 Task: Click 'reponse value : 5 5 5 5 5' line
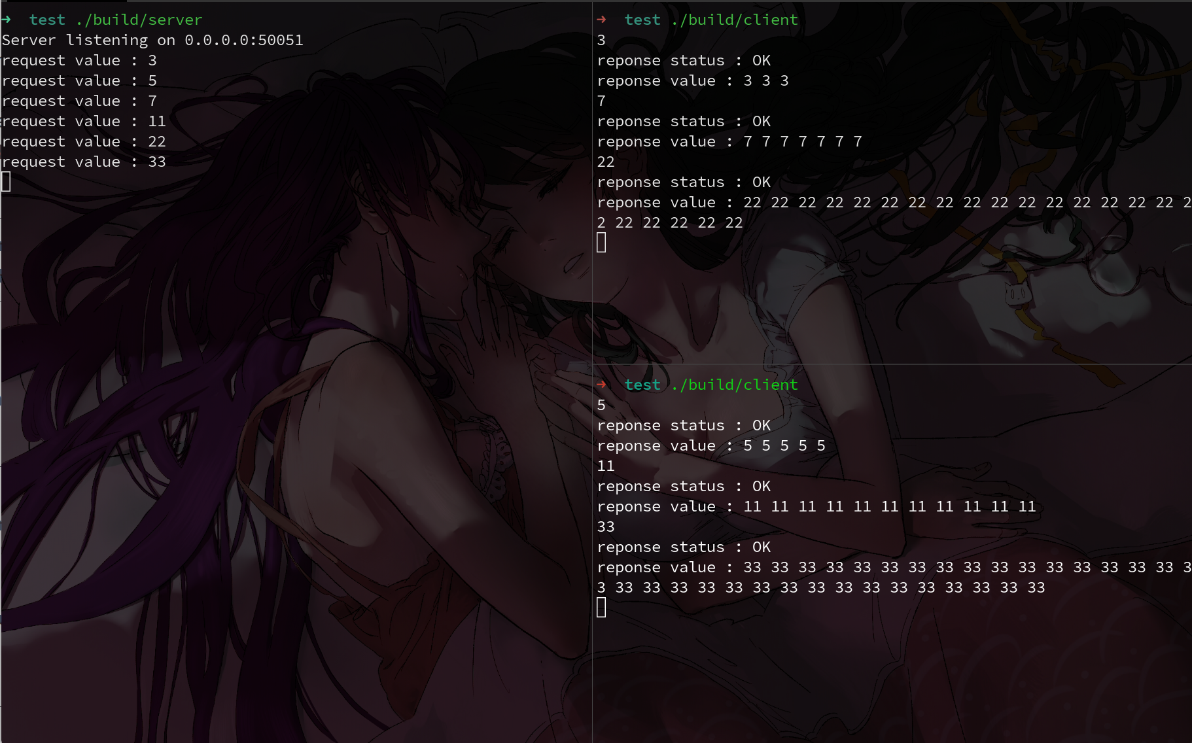(711, 446)
